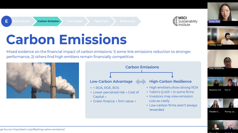This screenshot has height=133, width=238.
Task: Click the MSCI Sustainability Institute globe logo
Action: (175, 21)
